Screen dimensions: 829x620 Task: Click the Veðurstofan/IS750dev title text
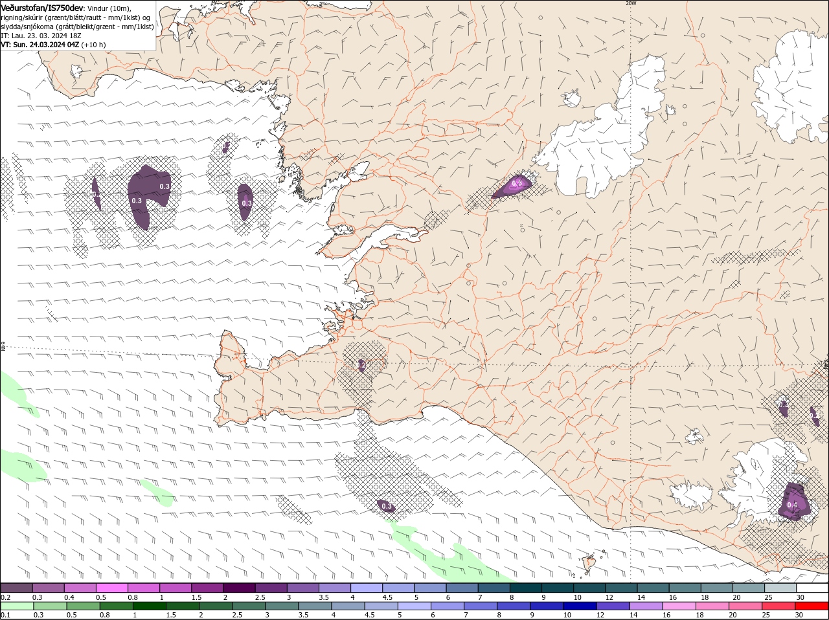pos(41,8)
